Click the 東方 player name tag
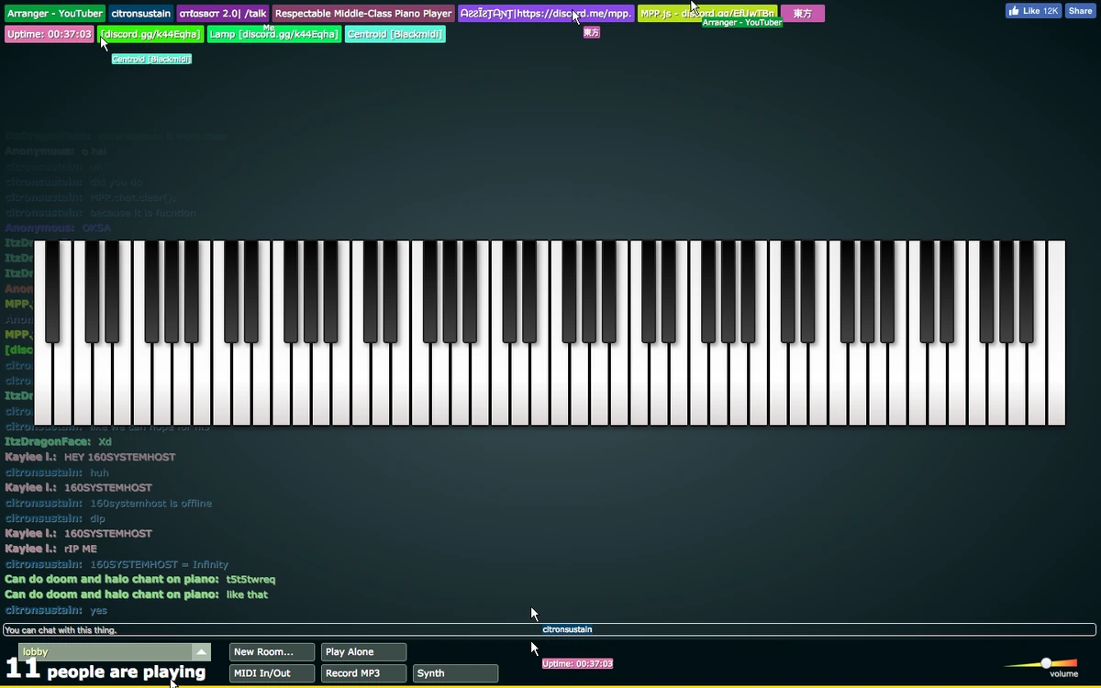Image resolution: width=1101 pixels, height=688 pixels. 804,14
